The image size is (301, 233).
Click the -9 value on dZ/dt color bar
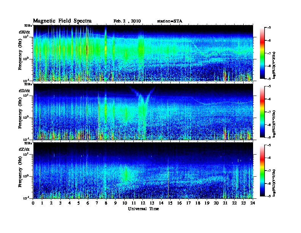point(269,196)
